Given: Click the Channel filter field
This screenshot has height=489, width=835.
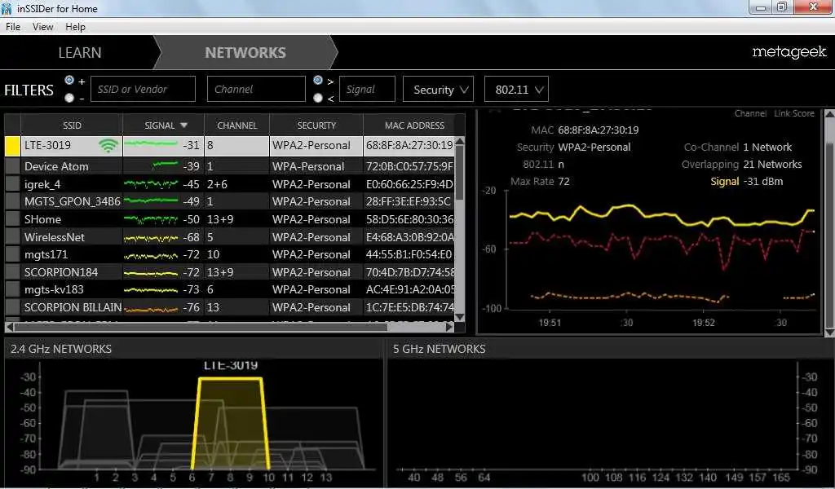Looking at the screenshot, I should [256, 90].
